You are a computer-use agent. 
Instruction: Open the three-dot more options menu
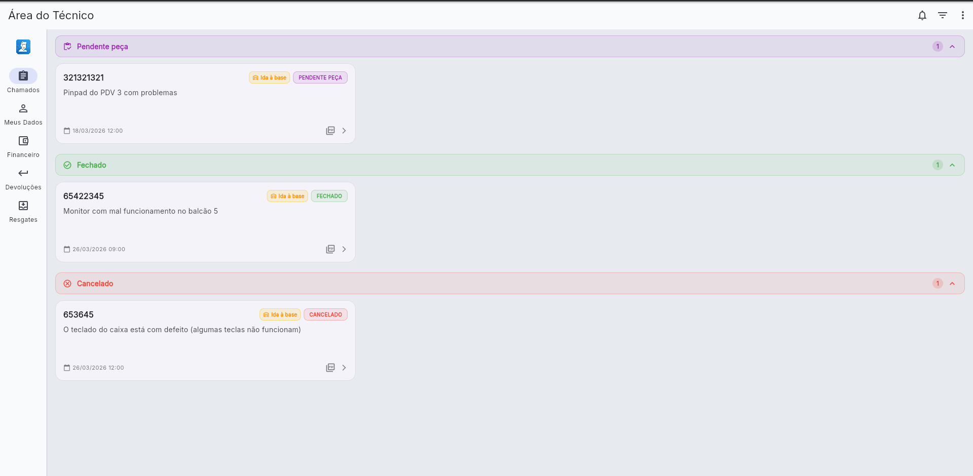(963, 15)
